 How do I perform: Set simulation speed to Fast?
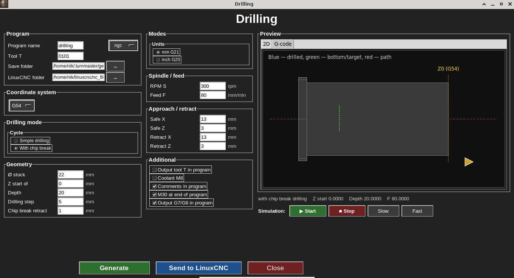pyautogui.click(x=417, y=211)
